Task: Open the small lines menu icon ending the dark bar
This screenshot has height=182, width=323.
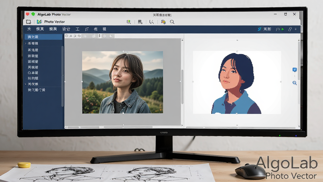Action: (x=296, y=29)
